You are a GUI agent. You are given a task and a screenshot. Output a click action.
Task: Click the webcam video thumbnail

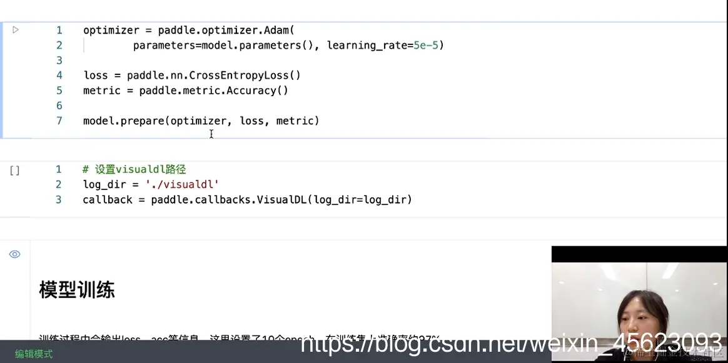pos(639,304)
